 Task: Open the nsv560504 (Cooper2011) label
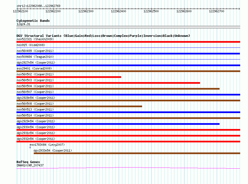point(35,86)
